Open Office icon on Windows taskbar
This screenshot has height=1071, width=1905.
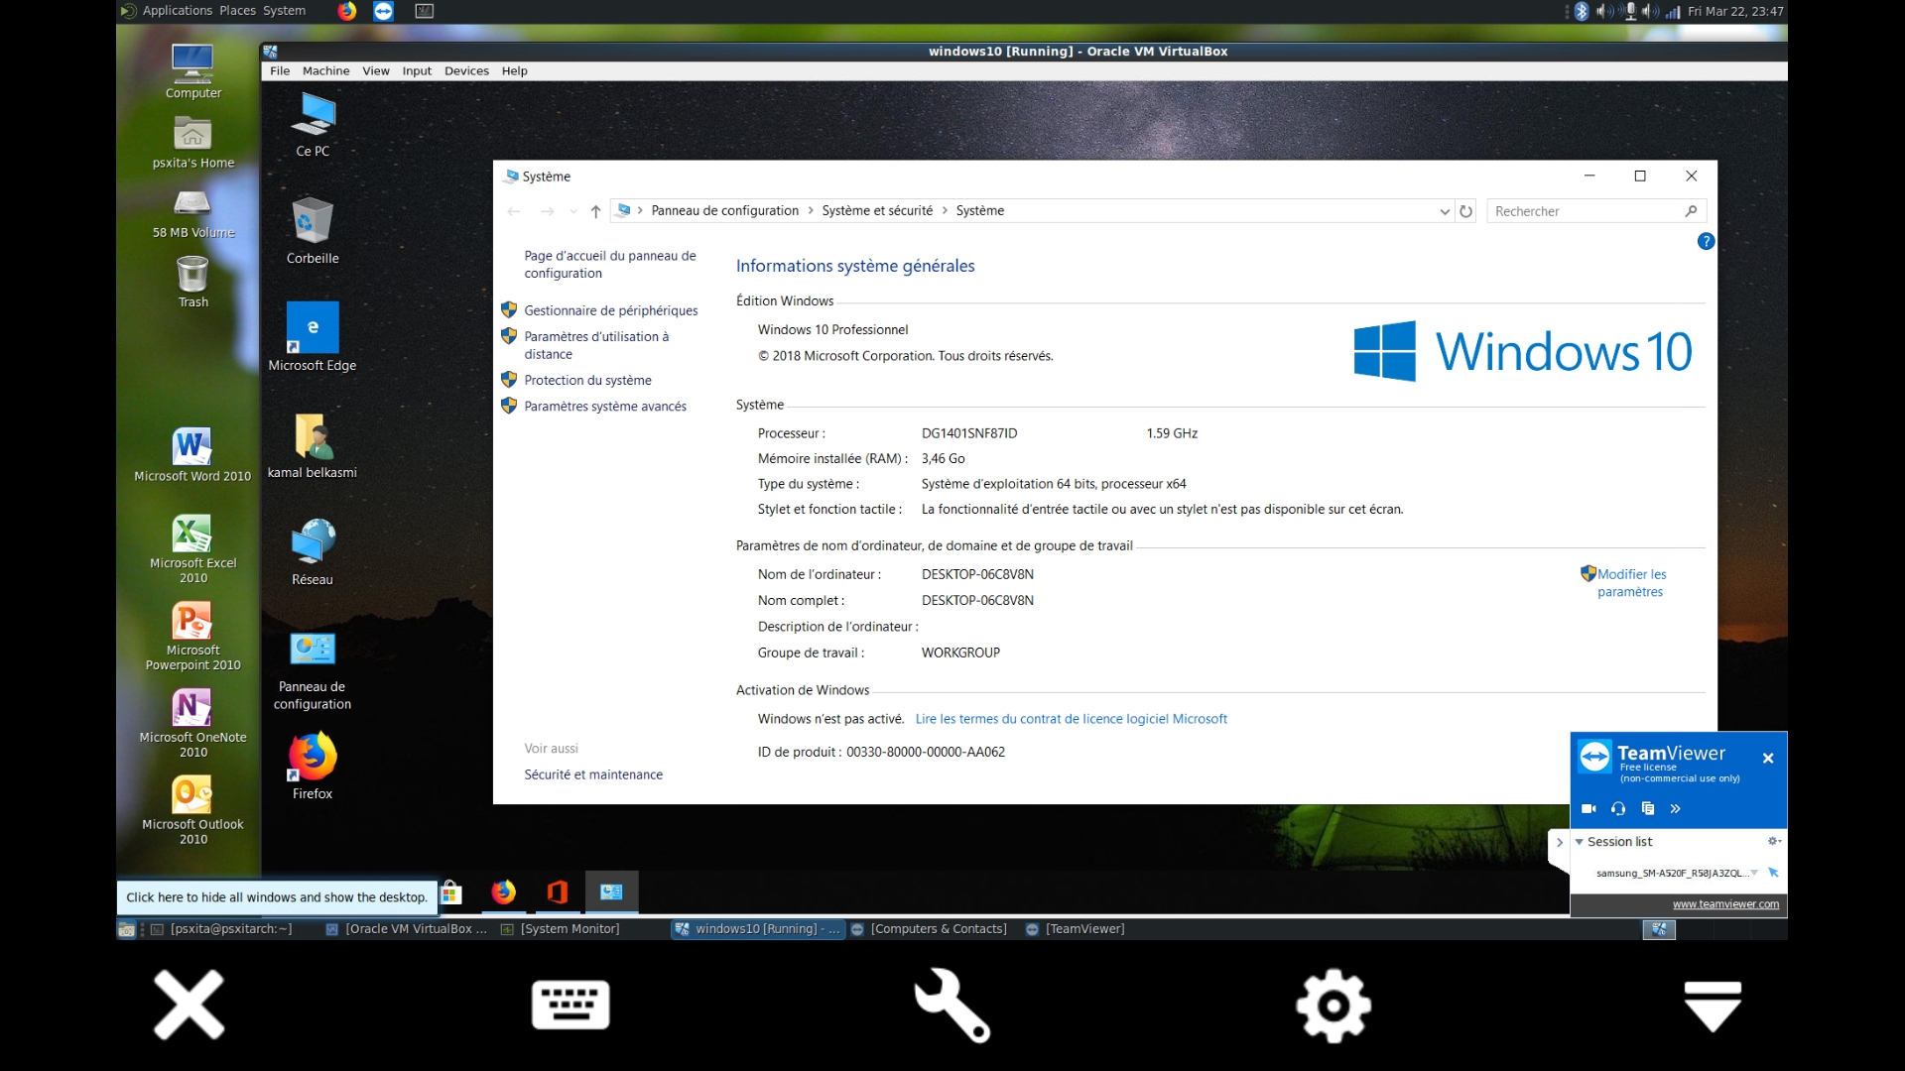[558, 892]
